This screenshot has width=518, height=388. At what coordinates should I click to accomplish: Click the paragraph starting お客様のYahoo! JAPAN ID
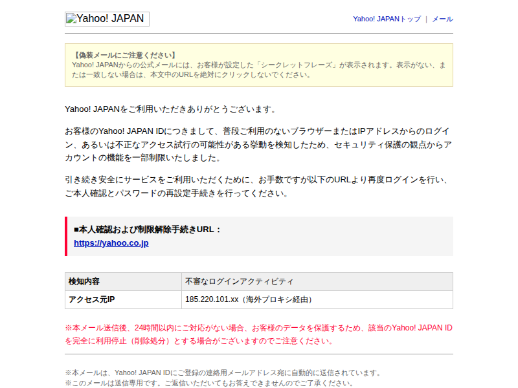point(258,144)
